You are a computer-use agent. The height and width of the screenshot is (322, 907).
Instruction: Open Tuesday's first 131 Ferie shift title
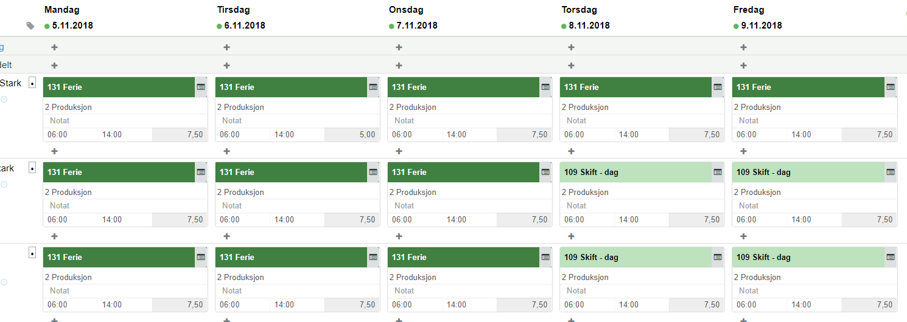pos(237,87)
